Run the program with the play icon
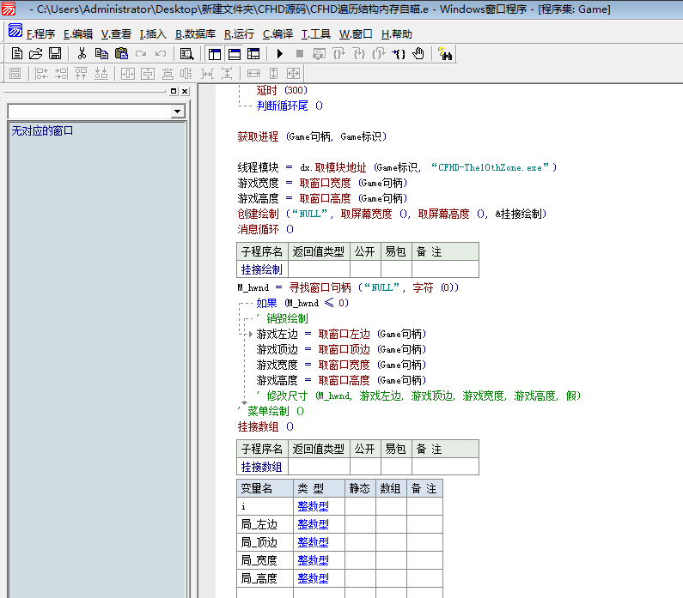The width and height of the screenshot is (683, 598). pyautogui.click(x=280, y=53)
